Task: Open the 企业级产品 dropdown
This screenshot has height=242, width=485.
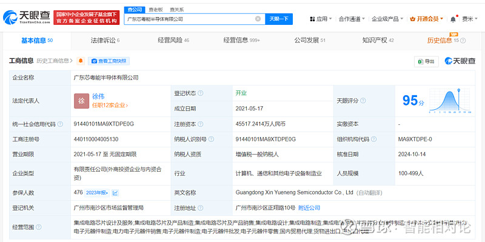Action: click(387, 19)
